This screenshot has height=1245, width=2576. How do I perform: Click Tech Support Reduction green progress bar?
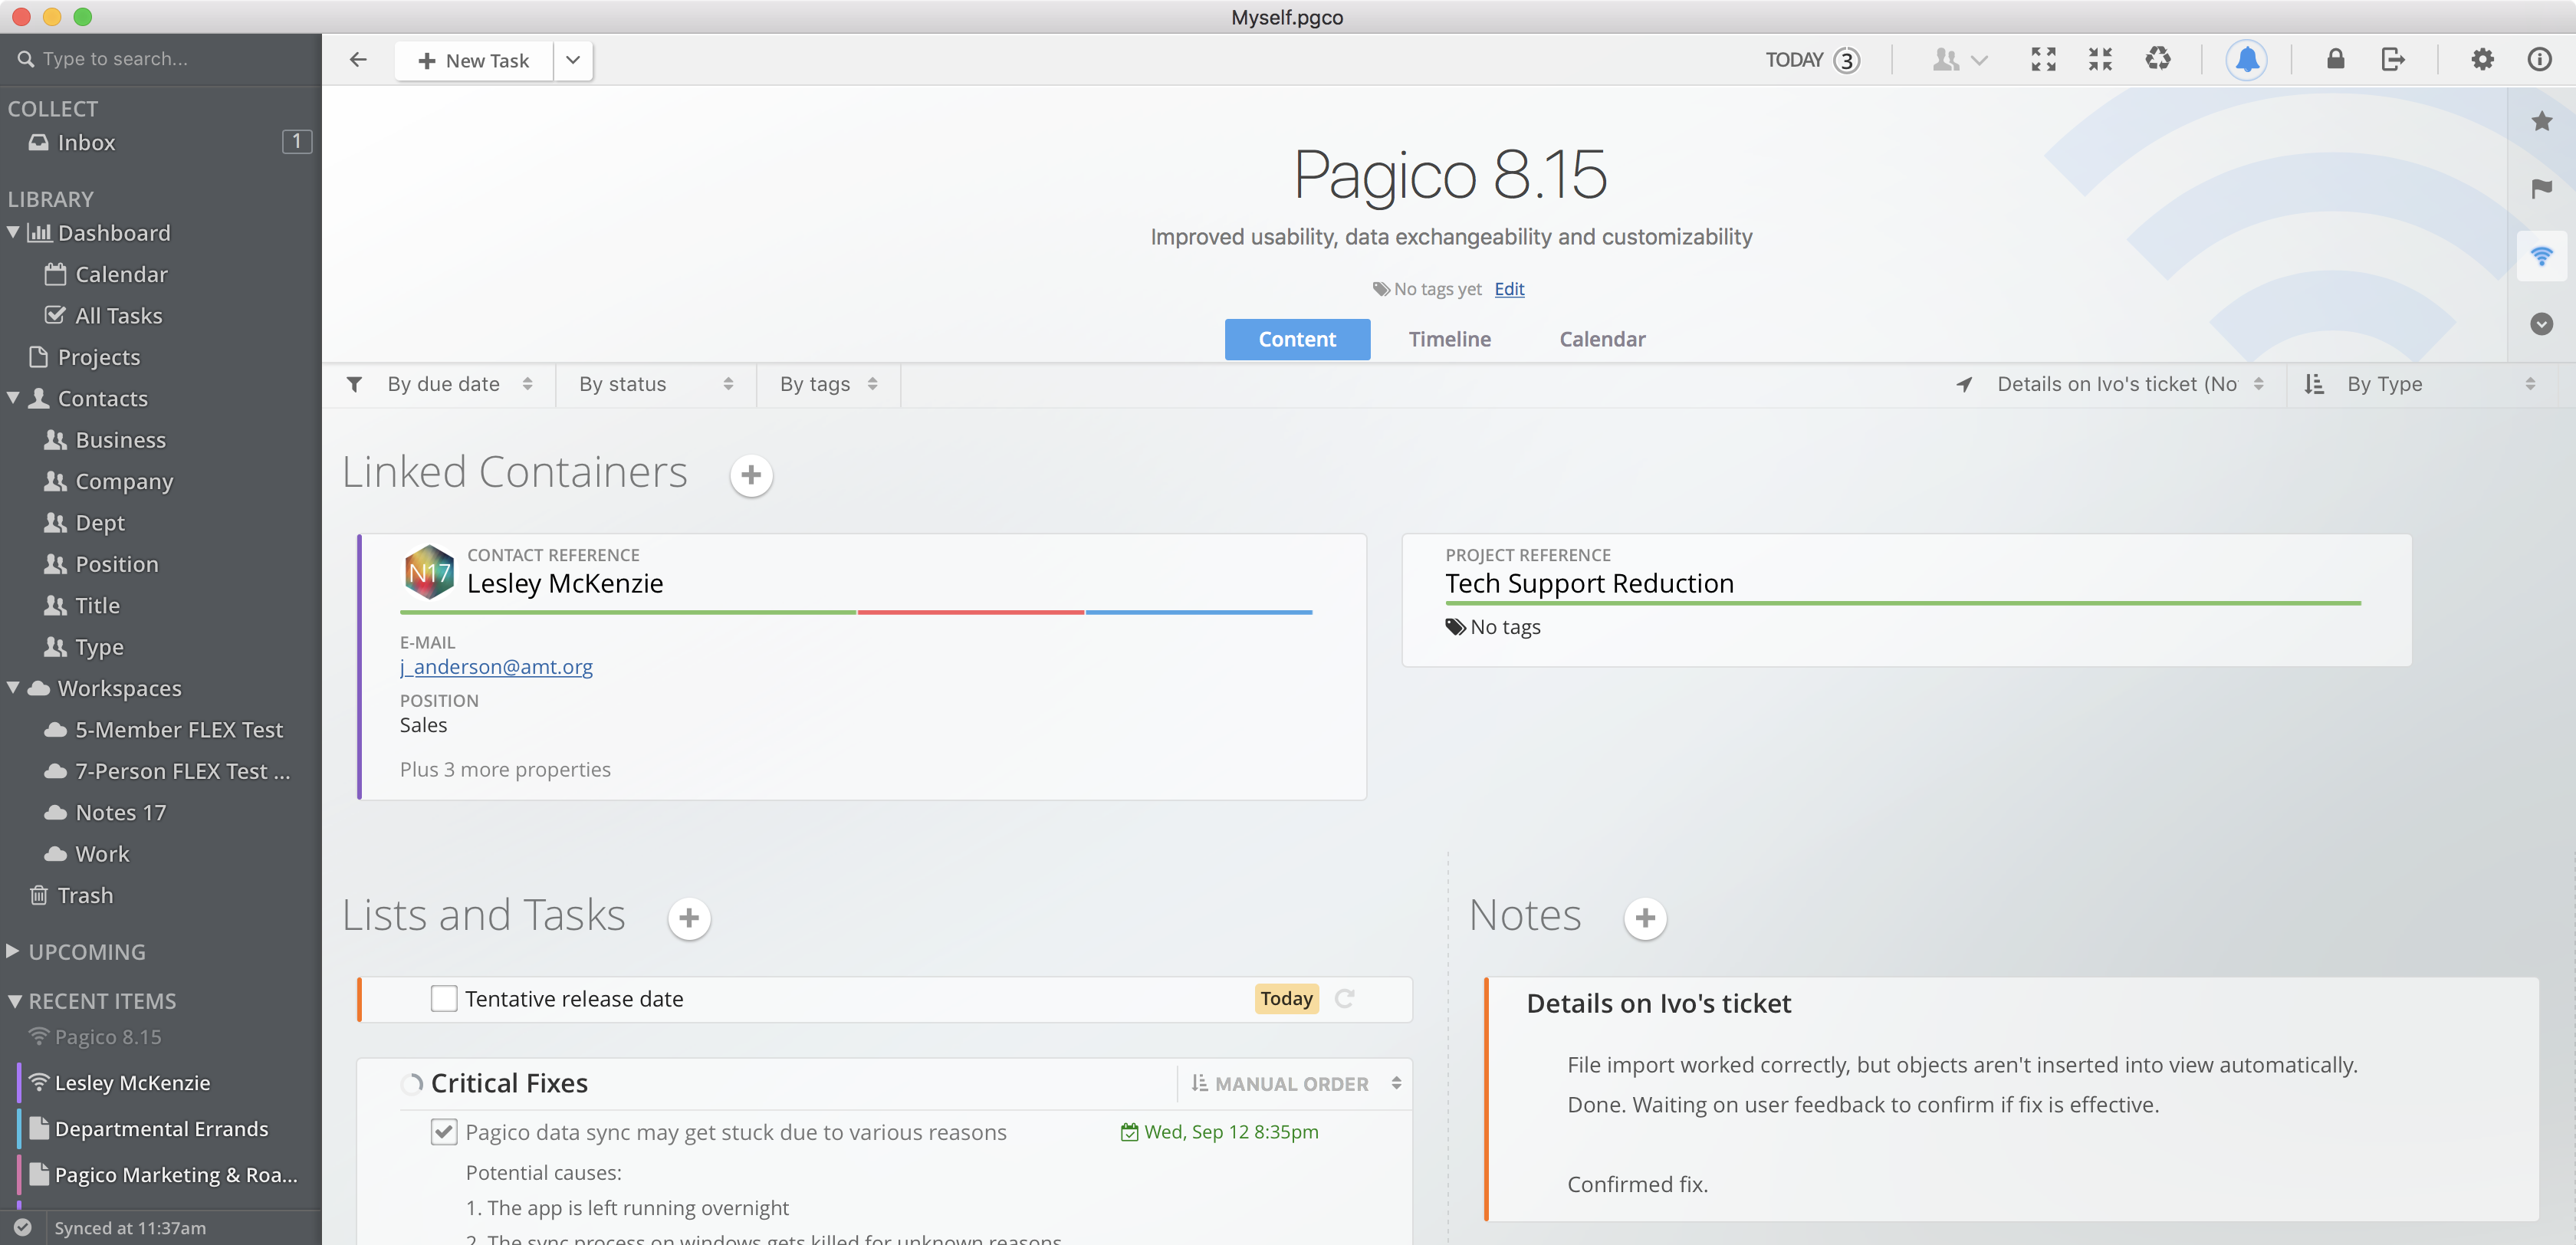pyautogui.click(x=1903, y=604)
